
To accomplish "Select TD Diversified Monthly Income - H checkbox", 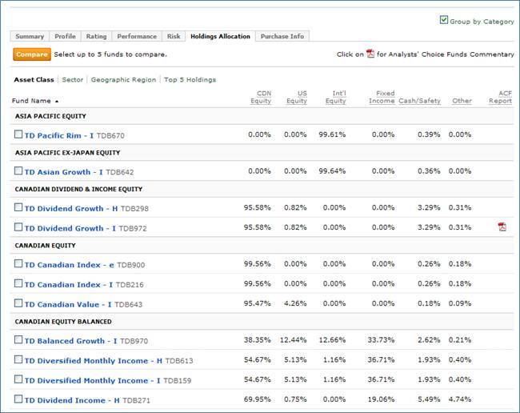I will pyautogui.click(x=18, y=359).
